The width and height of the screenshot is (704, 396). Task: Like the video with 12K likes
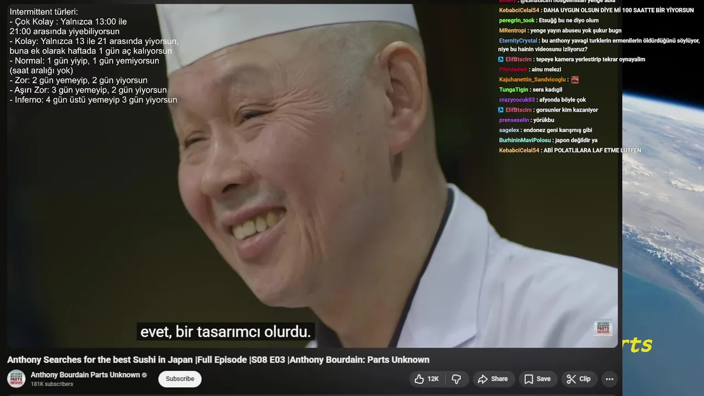[426, 379]
